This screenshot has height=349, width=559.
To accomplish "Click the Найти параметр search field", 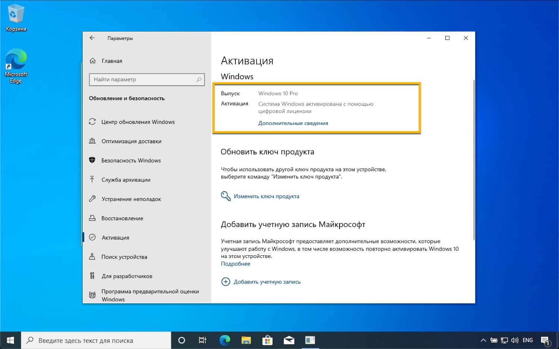I will 146,79.
